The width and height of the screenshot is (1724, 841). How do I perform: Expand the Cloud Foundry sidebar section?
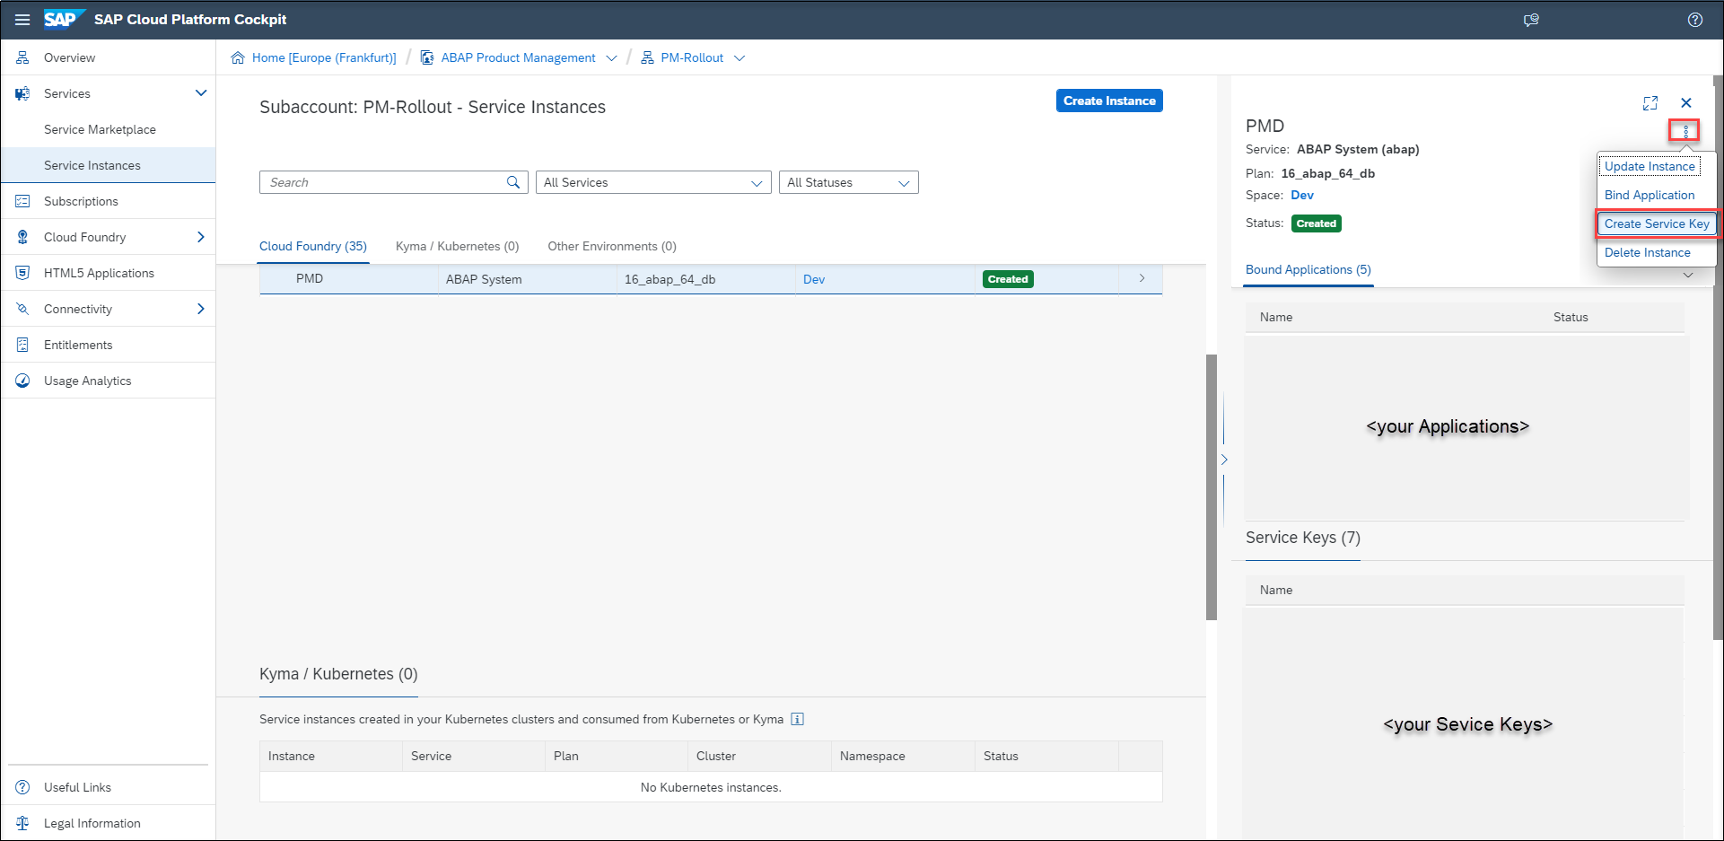point(201,237)
